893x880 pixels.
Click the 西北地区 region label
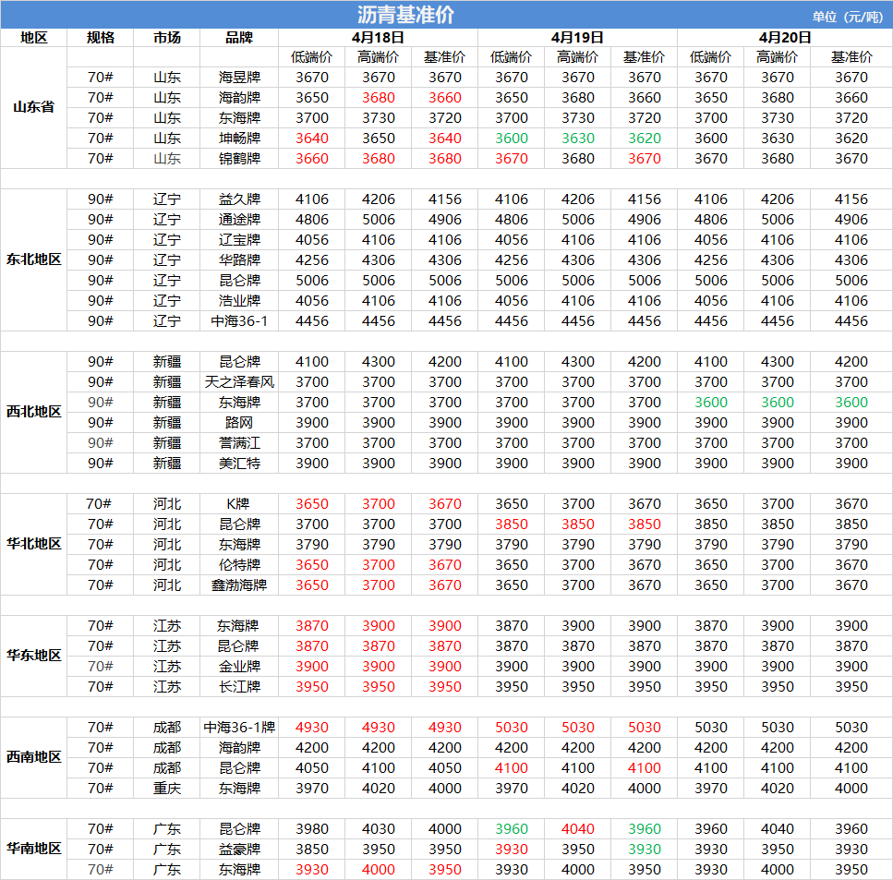33,412
